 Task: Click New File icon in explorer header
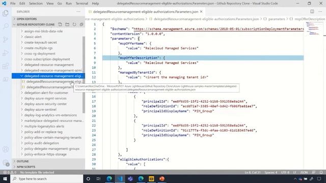click(x=60, y=24)
